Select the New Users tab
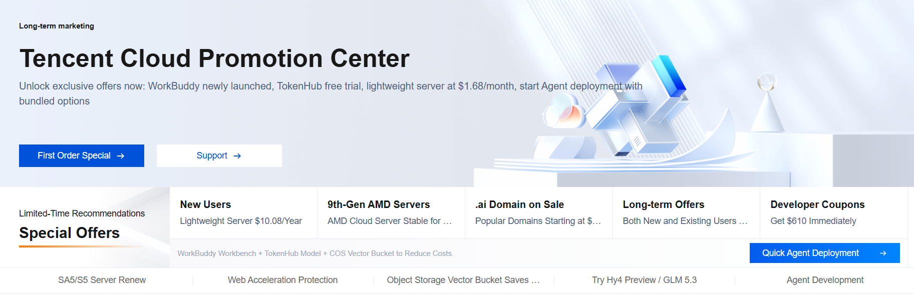The image size is (914, 300). 243,212
